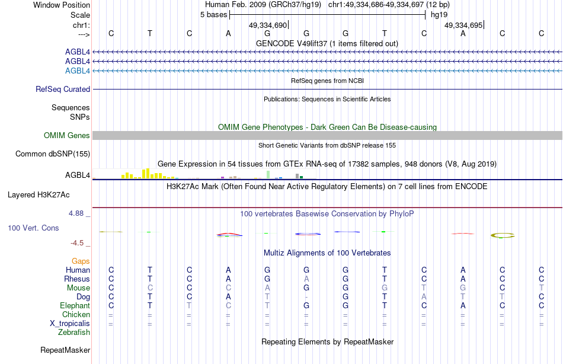This screenshot has width=563, height=364.
Task: Click the black AGBL4 GTEx expression label
Action: (x=78, y=175)
